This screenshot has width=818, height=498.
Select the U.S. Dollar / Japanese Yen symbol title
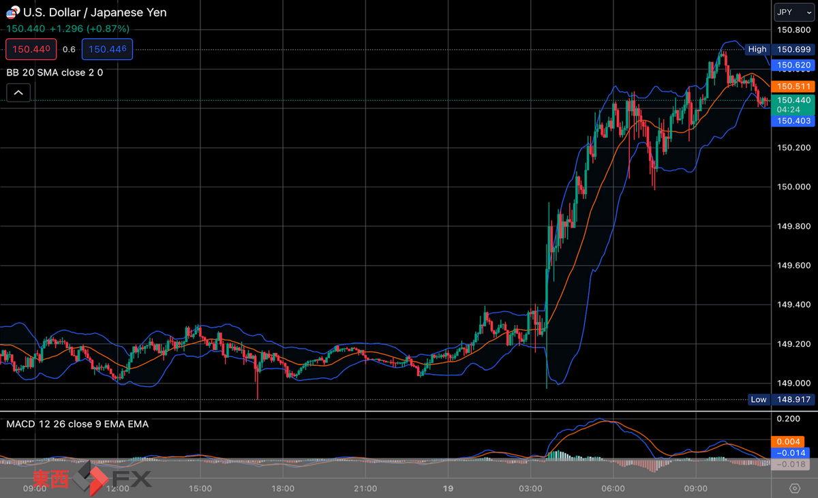coord(95,12)
